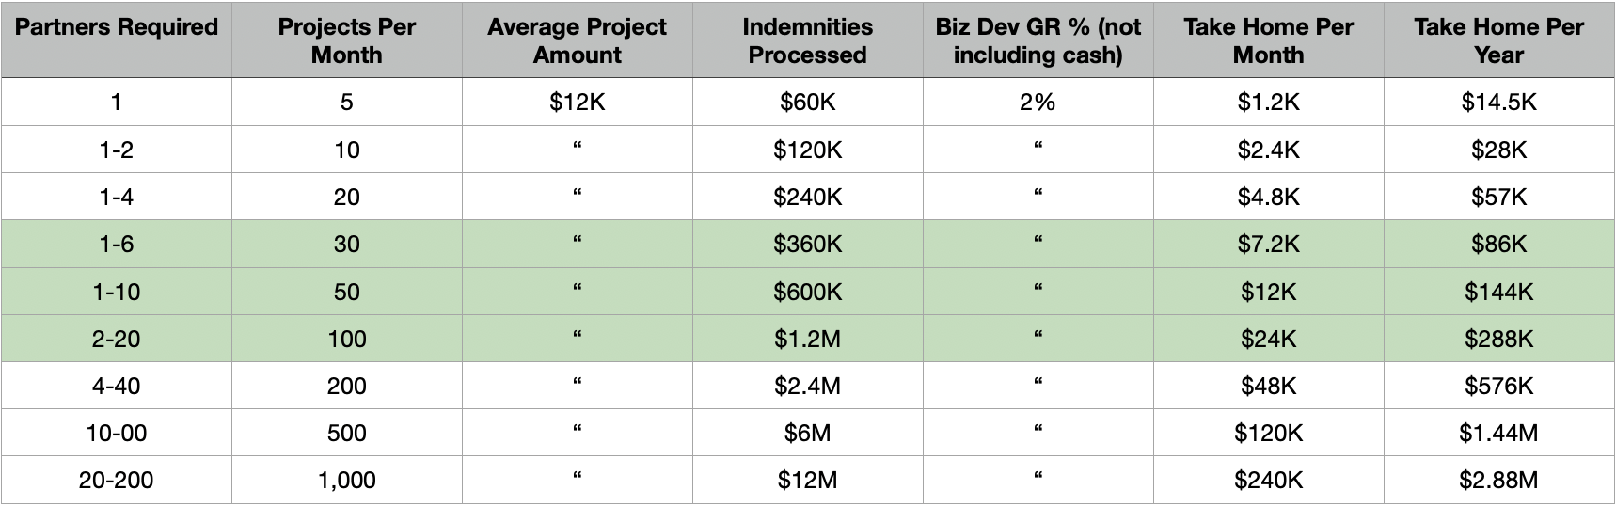Select the Projects Per Month header cell

[346, 40]
